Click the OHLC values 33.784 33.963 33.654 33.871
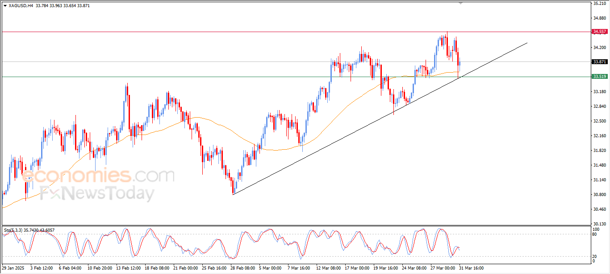This screenshot has width=610, height=274. pyautogui.click(x=62, y=6)
